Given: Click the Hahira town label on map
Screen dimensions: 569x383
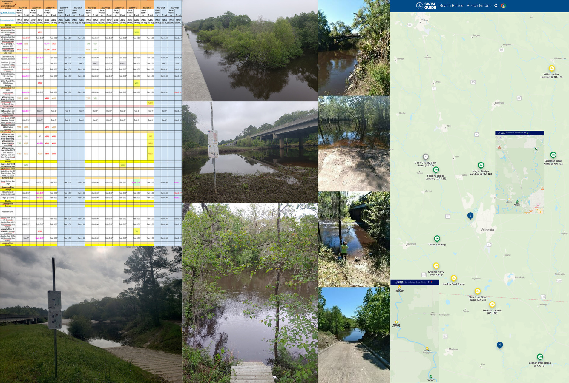Looking at the screenshot, I should point(464,175).
